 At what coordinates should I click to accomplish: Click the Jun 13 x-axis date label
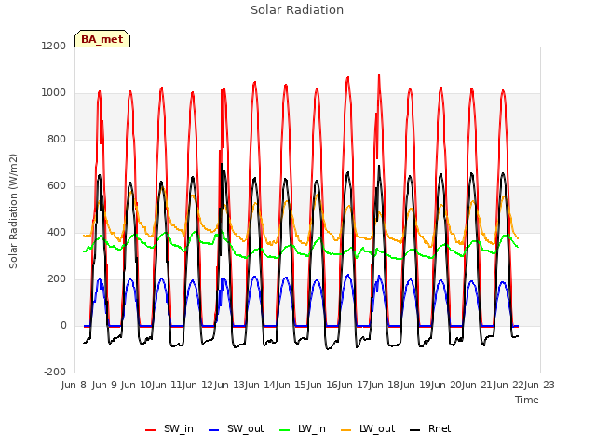tap(230, 385)
